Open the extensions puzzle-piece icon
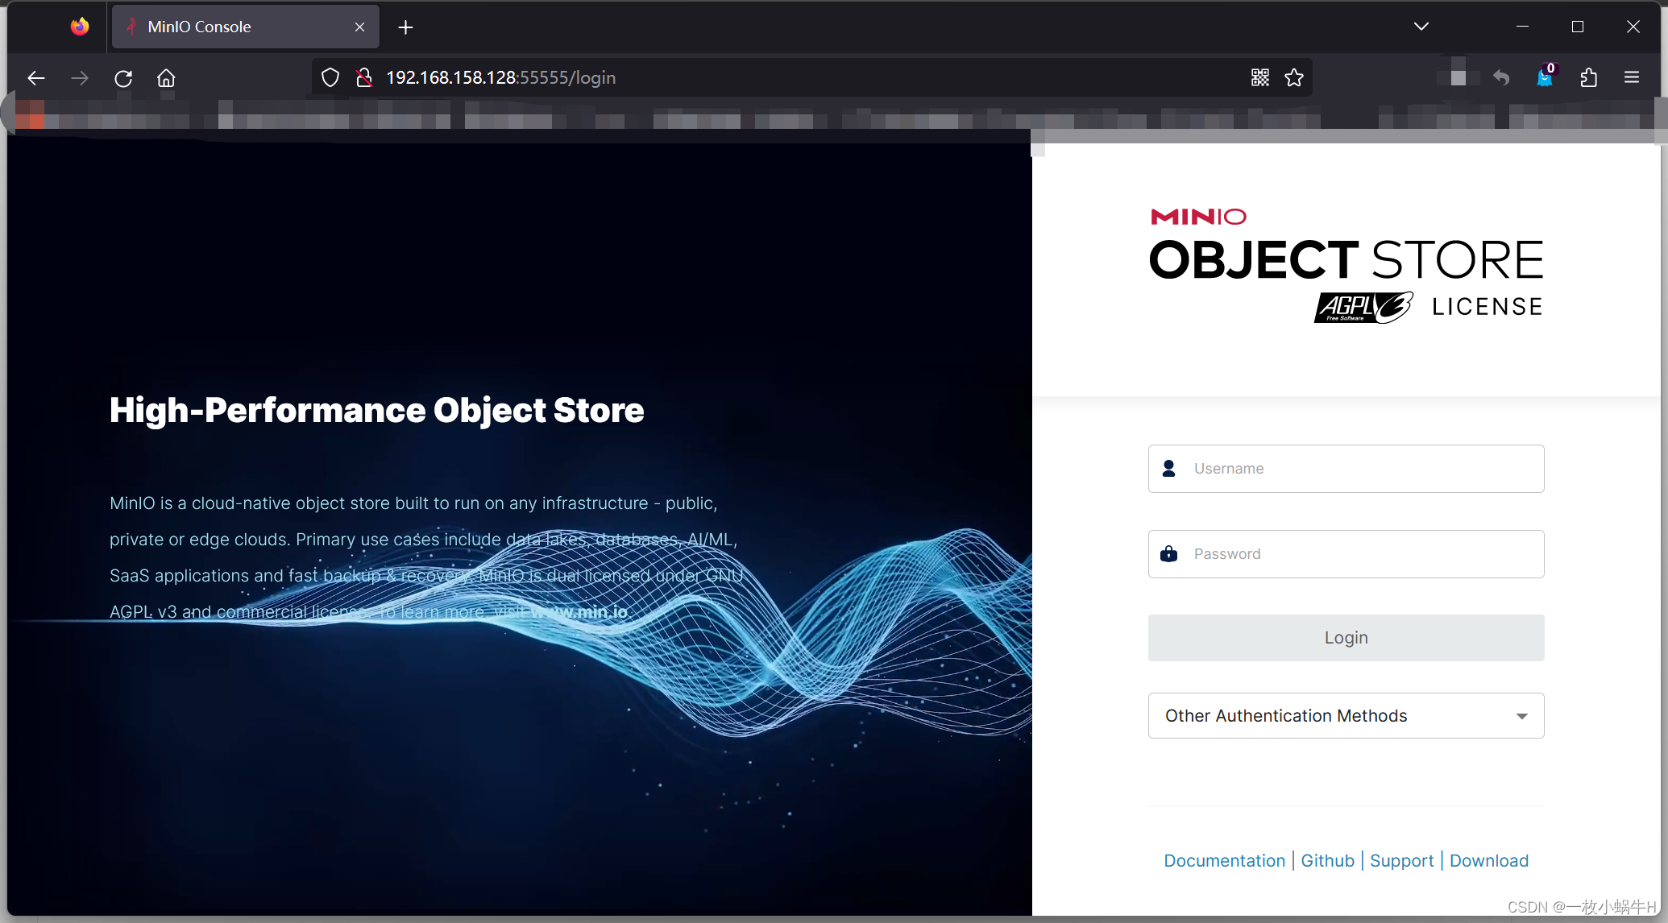 coord(1588,77)
